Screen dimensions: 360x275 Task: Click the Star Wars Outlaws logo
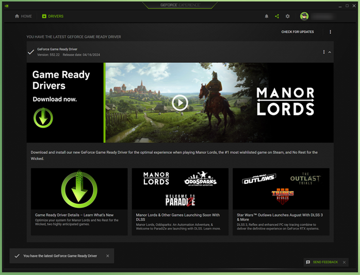[x=259, y=179]
